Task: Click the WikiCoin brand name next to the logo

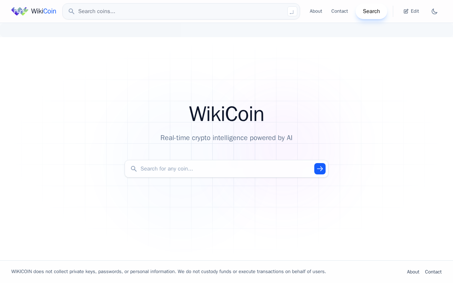Action: tap(44, 11)
